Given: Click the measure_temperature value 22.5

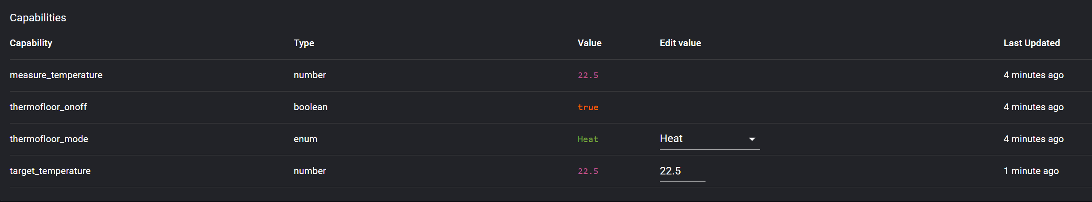Looking at the screenshot, I should (x=588, y=75).
